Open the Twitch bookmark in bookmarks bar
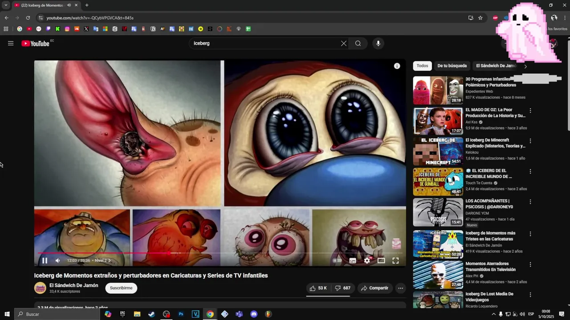Screen dimensions: 570x320 48,29
